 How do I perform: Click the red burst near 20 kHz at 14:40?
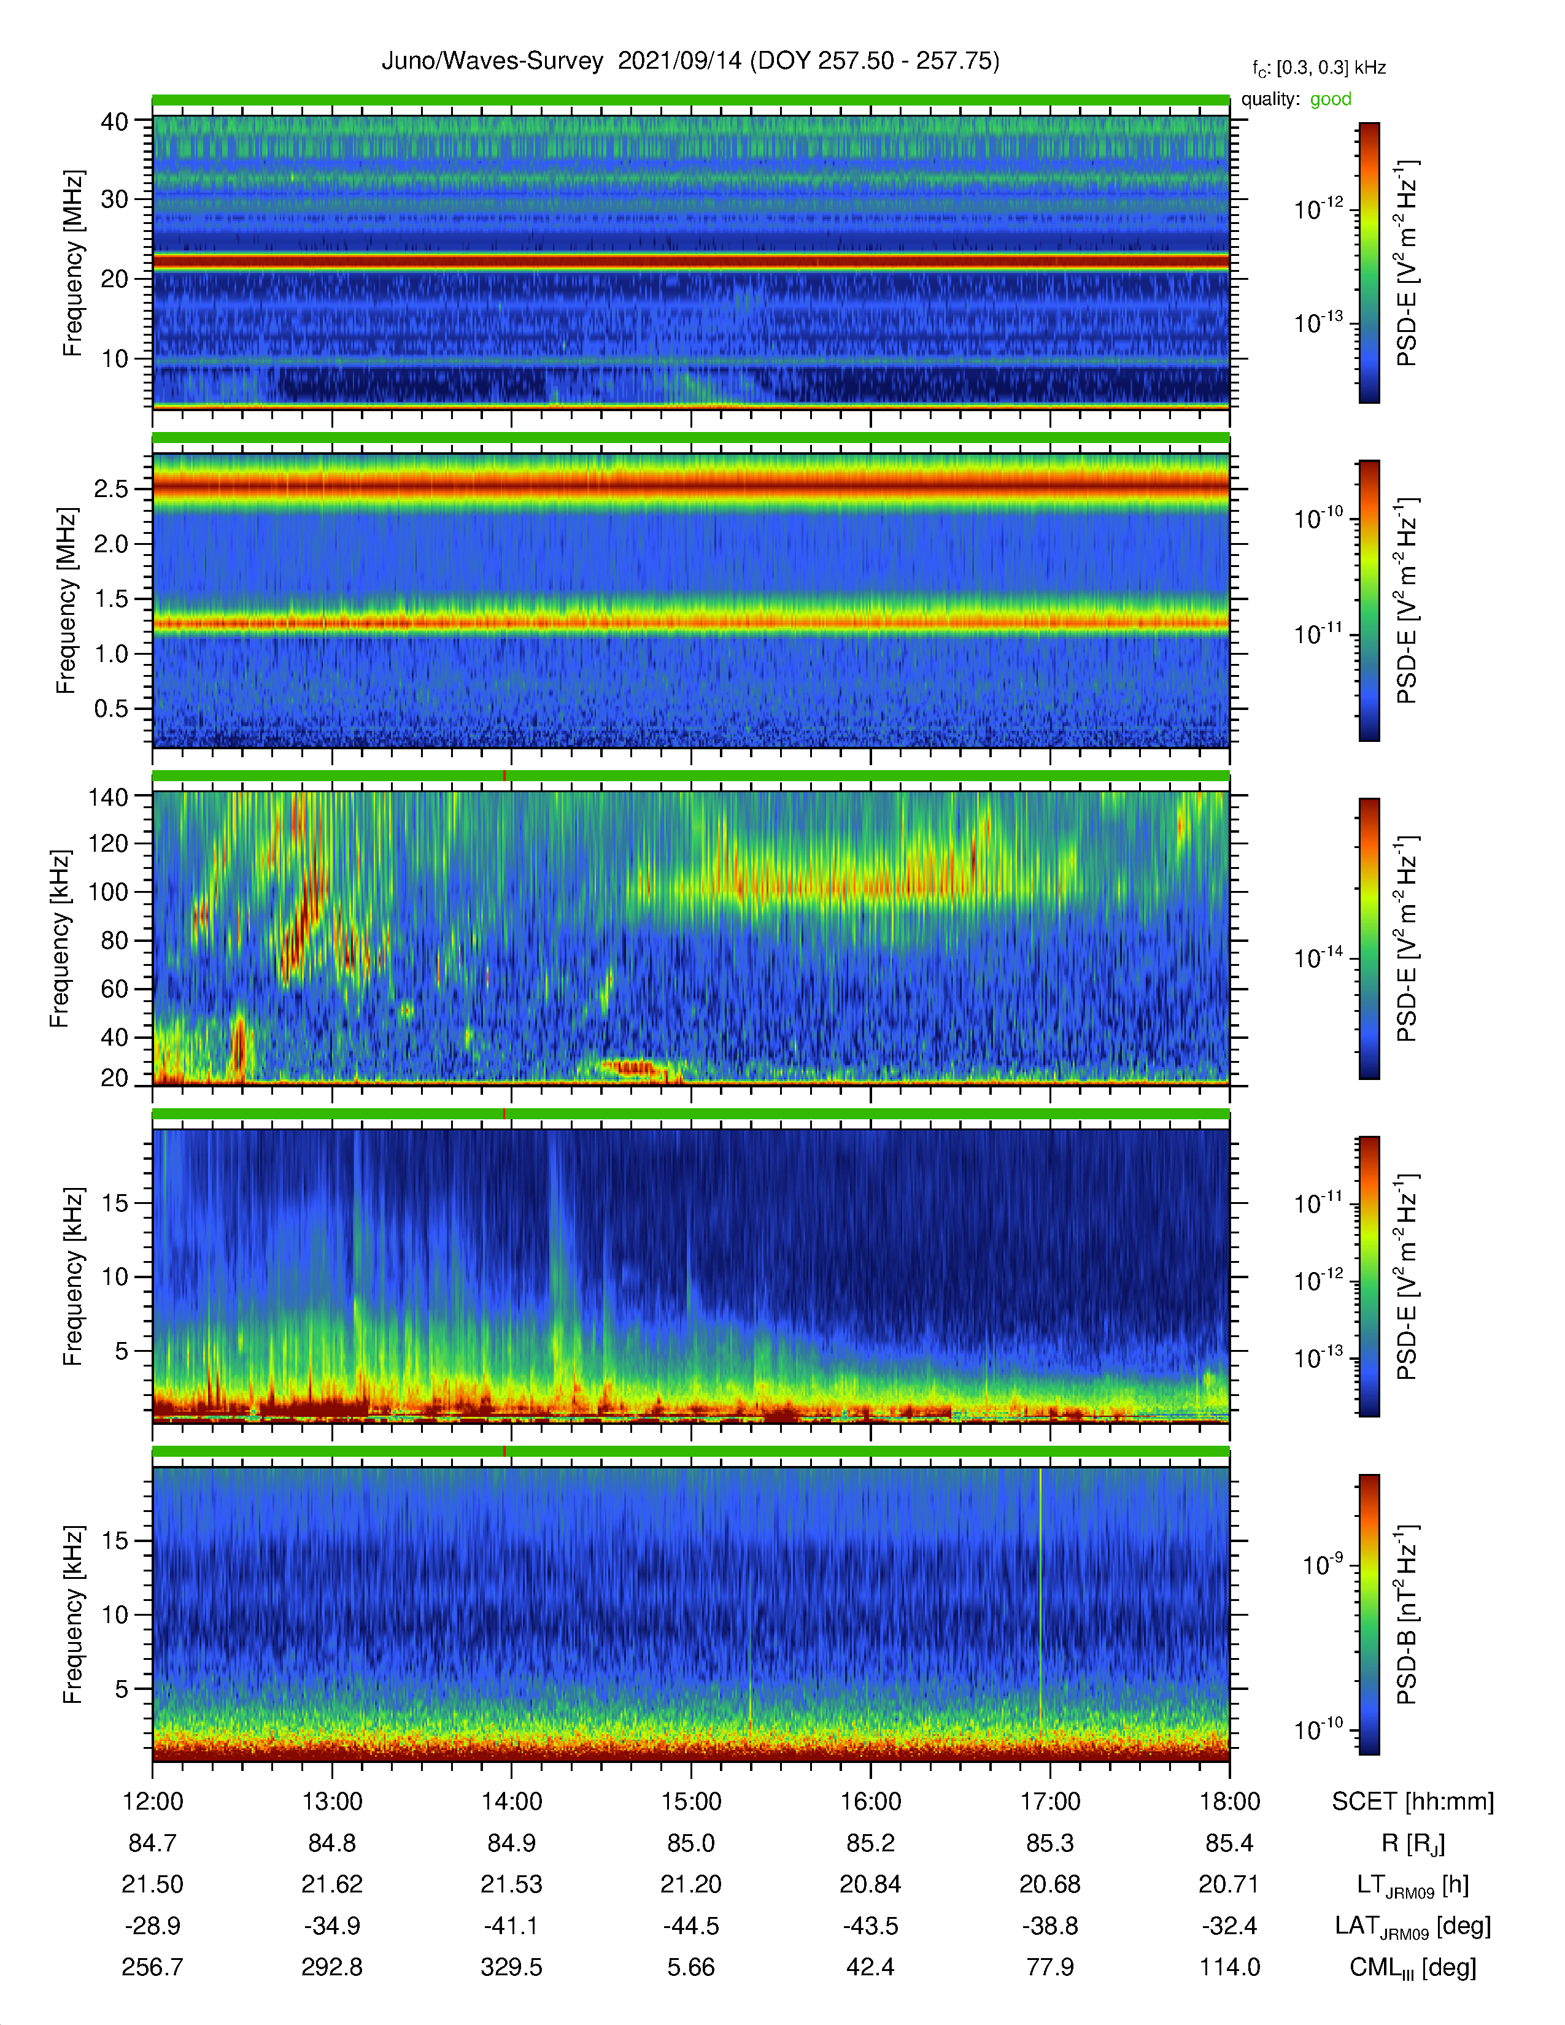(x=632, y=1067)
